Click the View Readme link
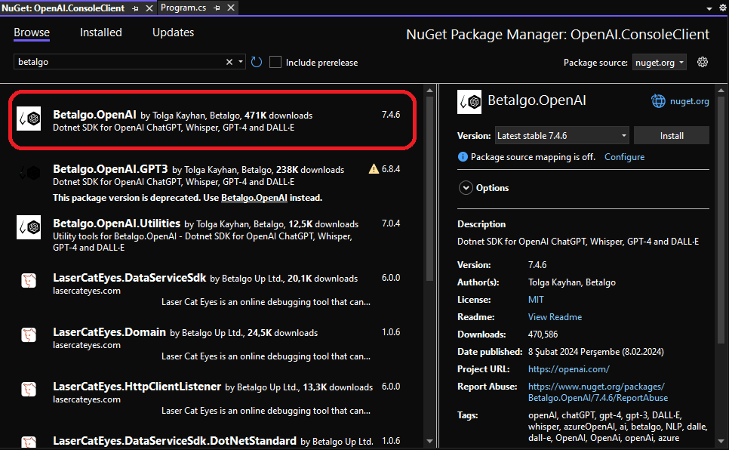 click(x=555, y=316)
